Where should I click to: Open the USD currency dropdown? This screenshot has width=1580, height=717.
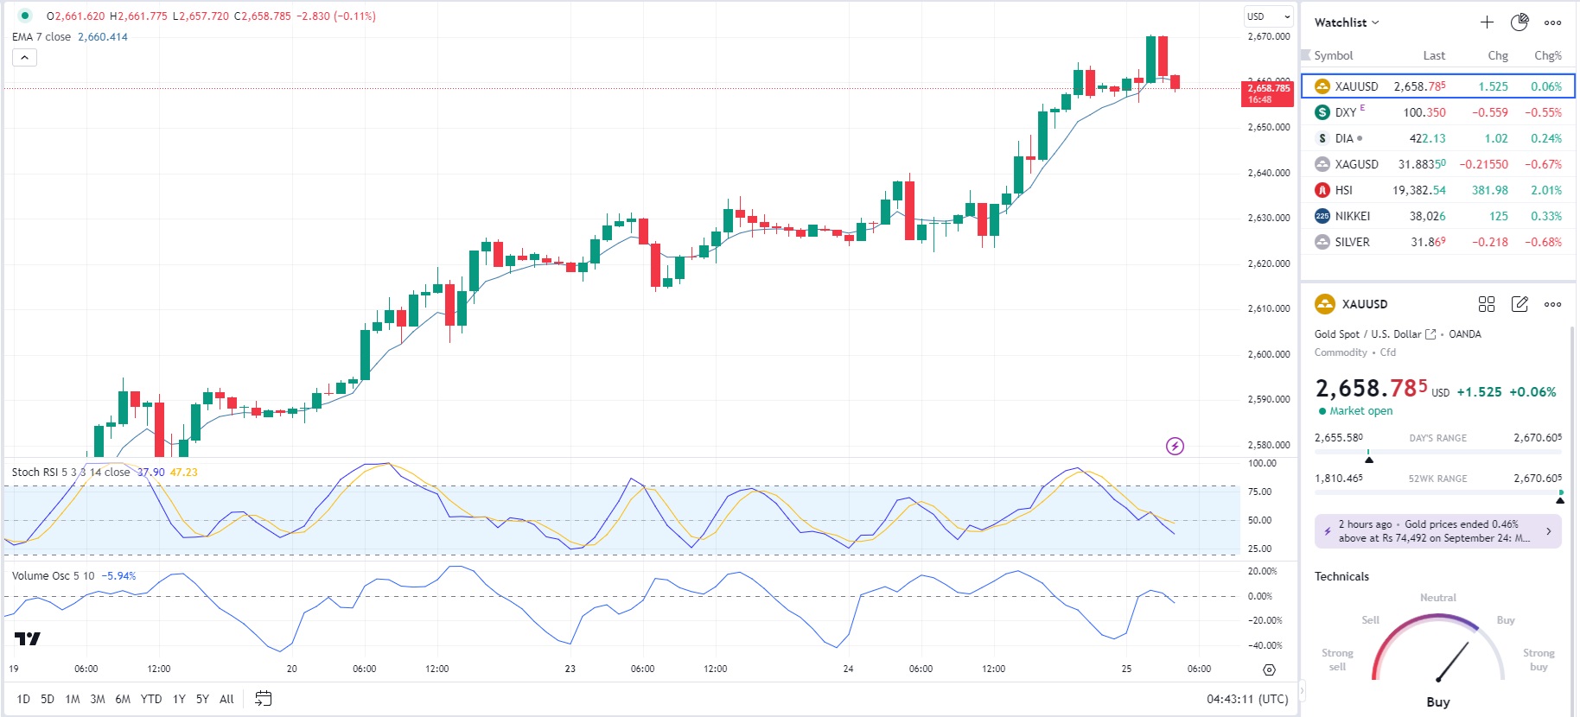click(1268, 16)
